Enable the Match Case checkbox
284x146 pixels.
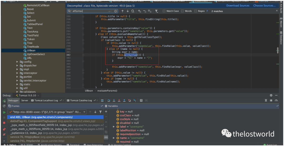pyautogui.click(x=164, y=11)
